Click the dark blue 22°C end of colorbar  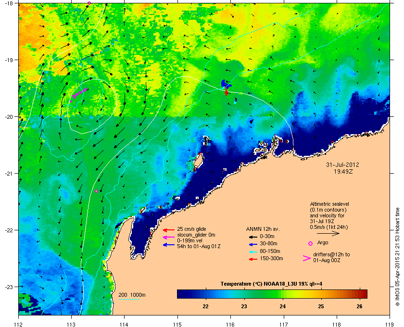coord(182,294)
